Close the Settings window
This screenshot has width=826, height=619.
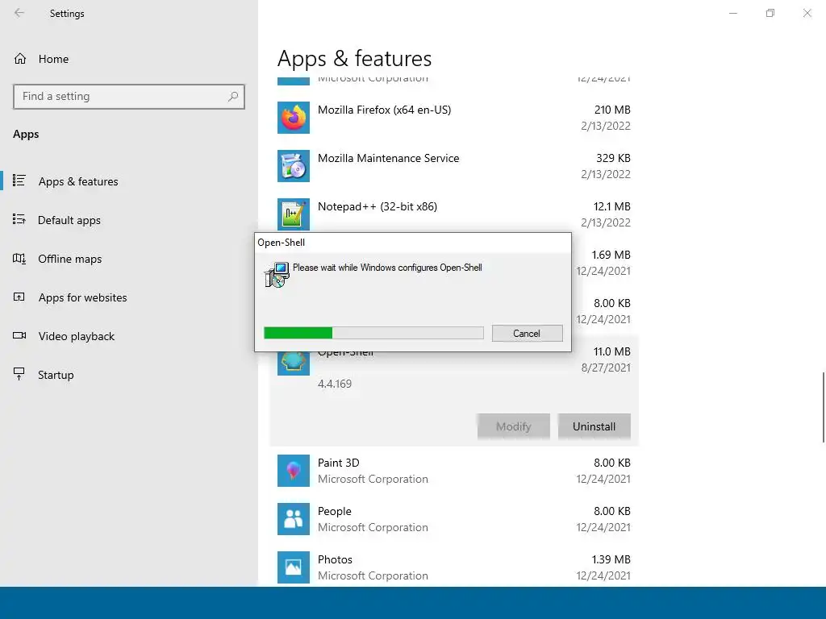[x=807, y=13]
